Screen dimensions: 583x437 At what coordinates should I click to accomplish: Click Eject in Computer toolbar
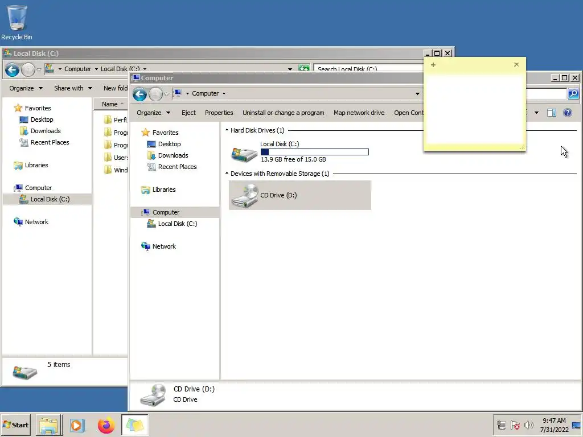pos(188,113)
